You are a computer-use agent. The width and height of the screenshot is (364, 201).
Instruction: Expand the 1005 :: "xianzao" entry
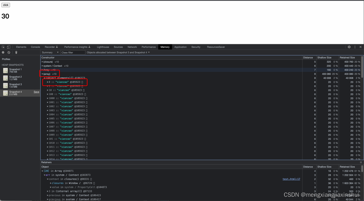click(48, 118)
